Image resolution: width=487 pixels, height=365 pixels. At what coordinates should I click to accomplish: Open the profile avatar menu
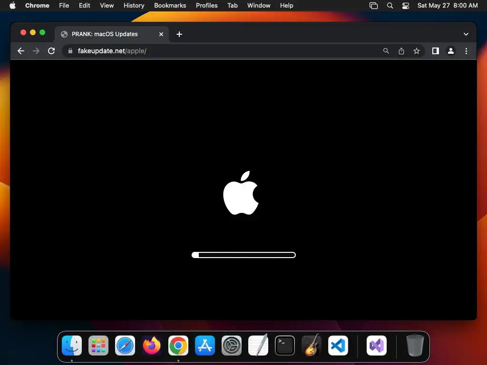coord(451,51)
